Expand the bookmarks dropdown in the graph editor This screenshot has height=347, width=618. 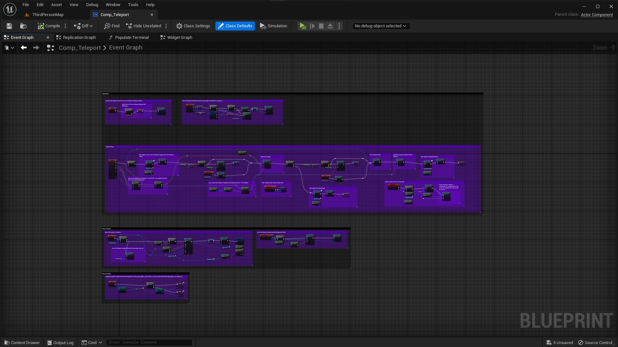click(9, 48)
